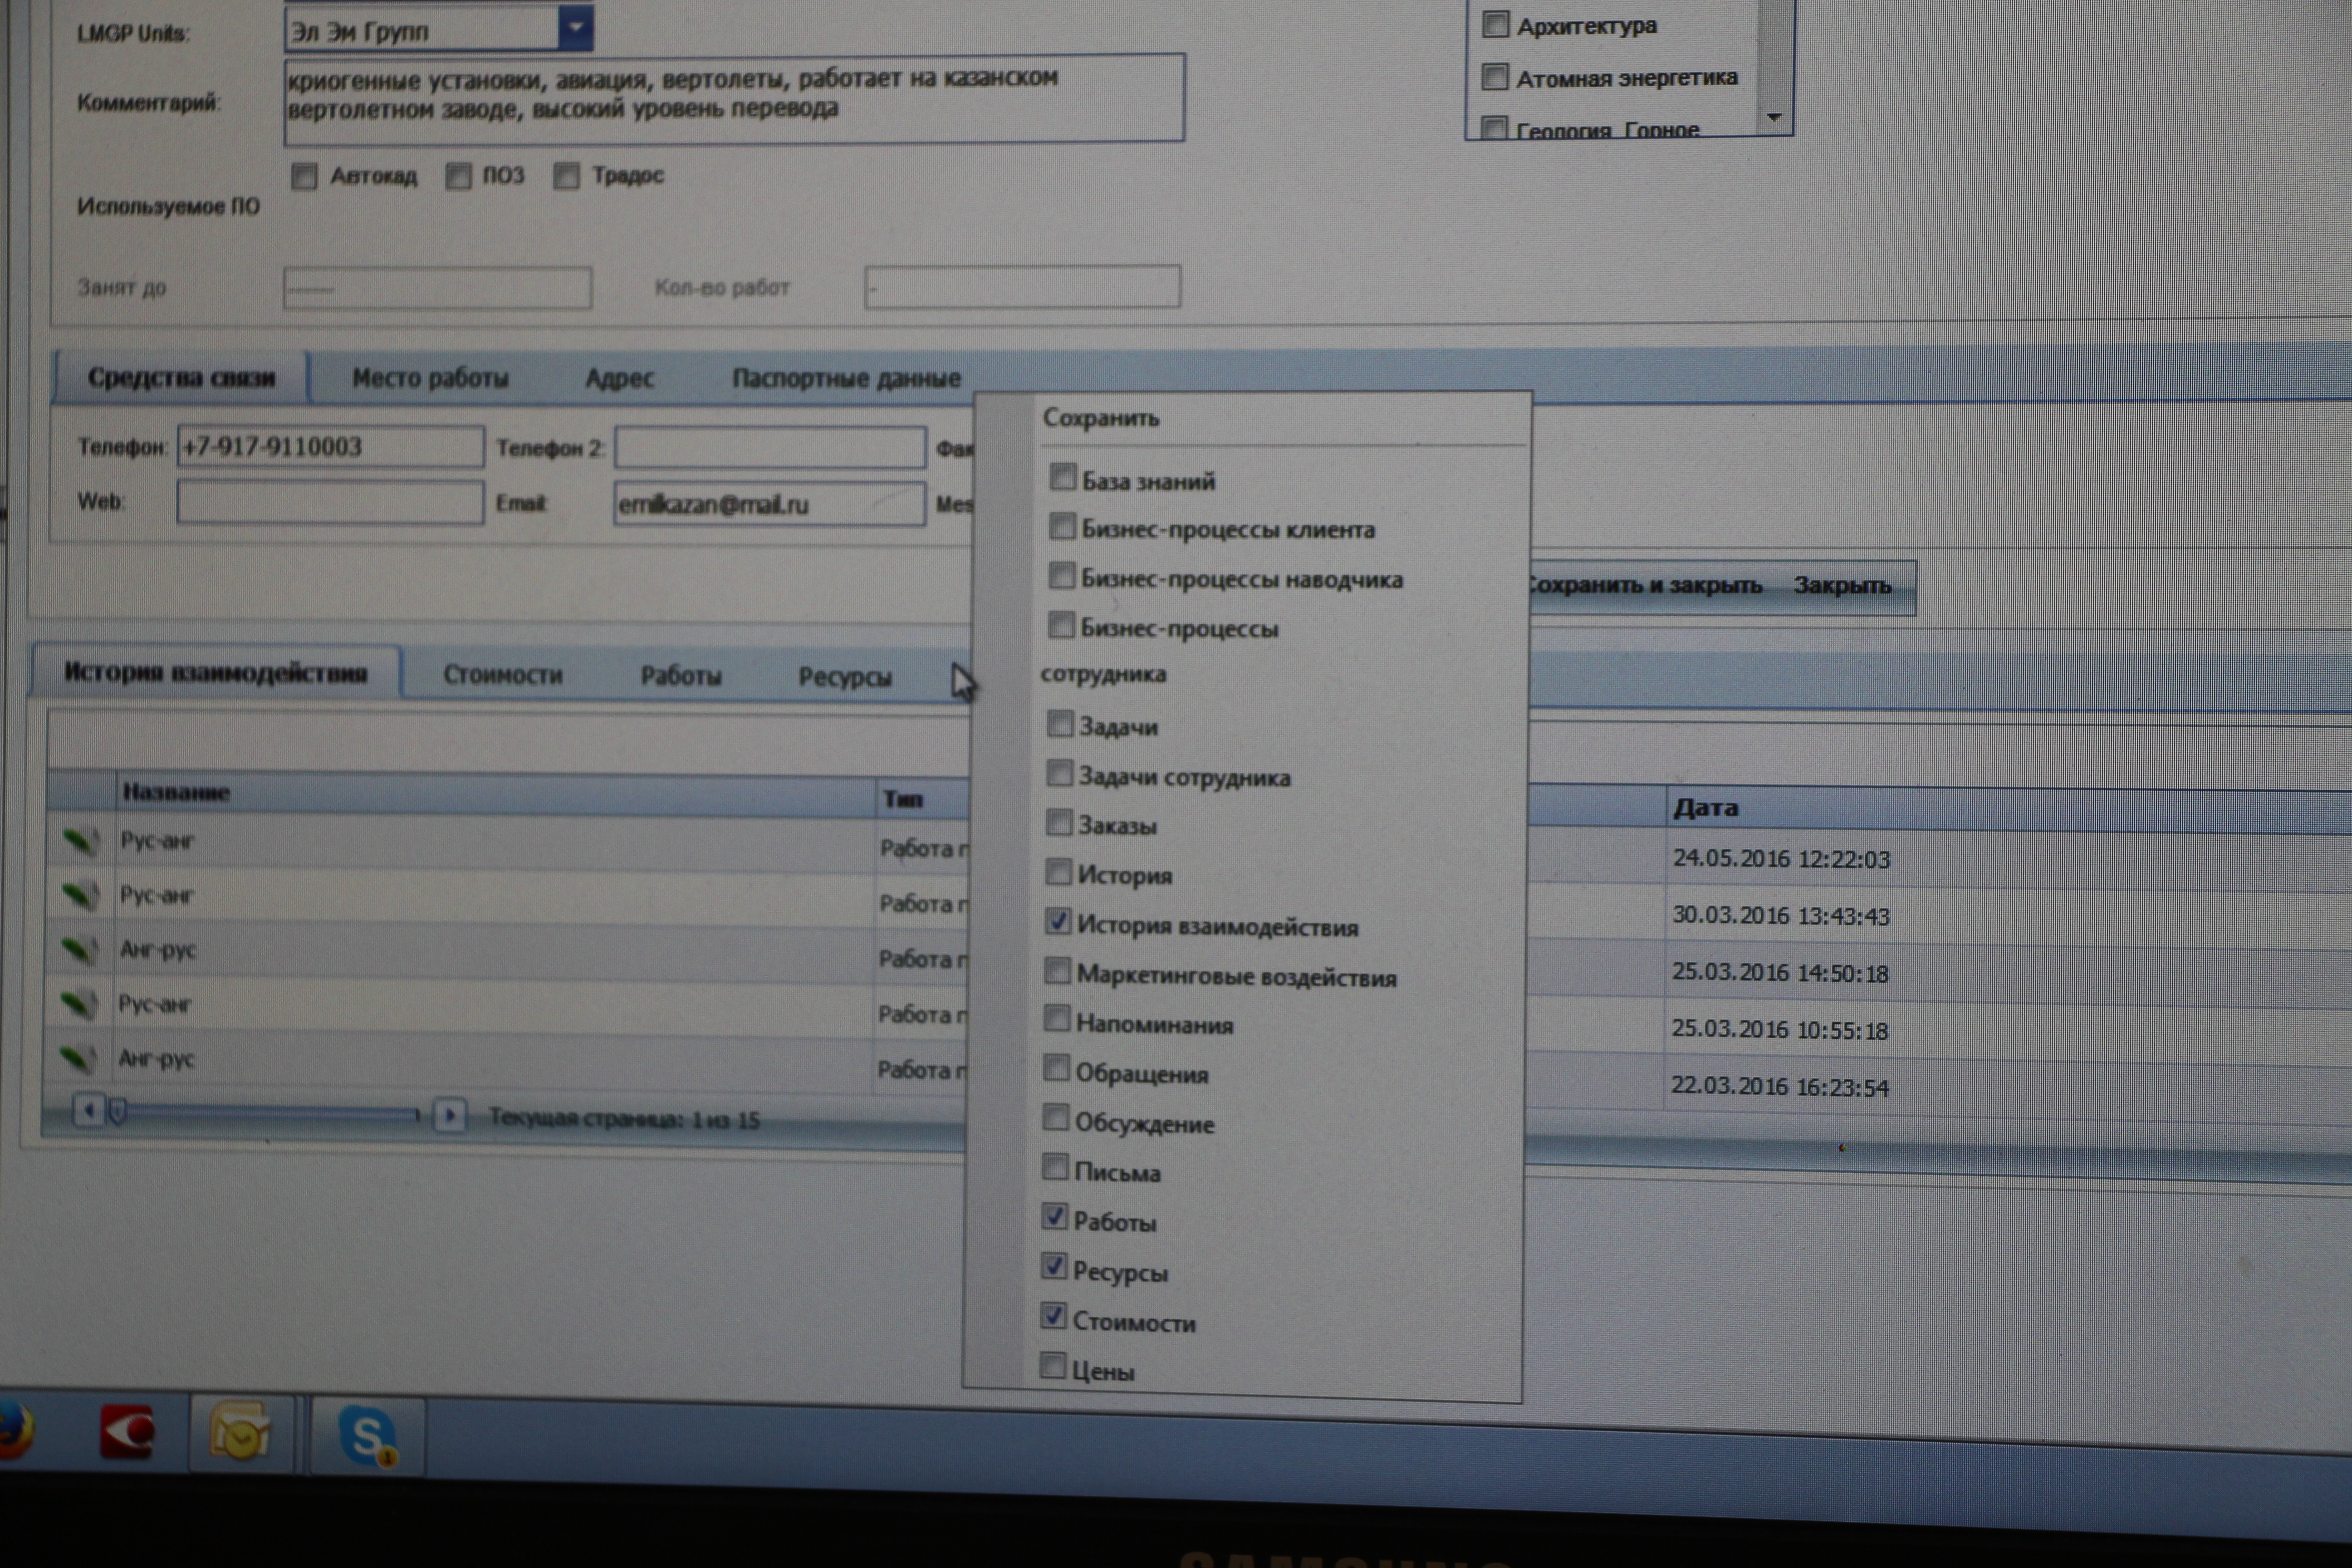Click into the Телефон 2 input field
Screen dimensions: 2352x1568
pyautogui.click(x=769, y=447)
